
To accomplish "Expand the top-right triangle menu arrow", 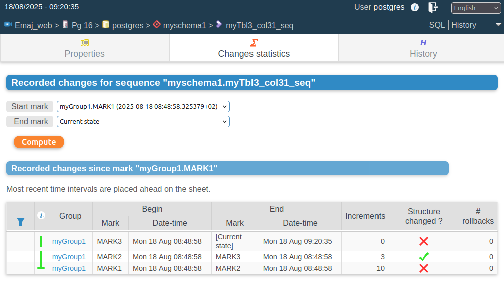I will [498, 25].
